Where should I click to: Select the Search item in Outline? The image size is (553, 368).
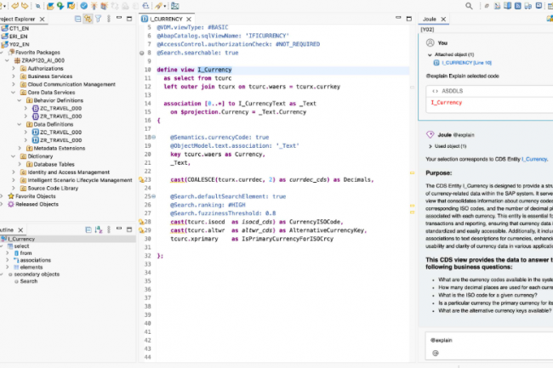(x=29, y=281)
